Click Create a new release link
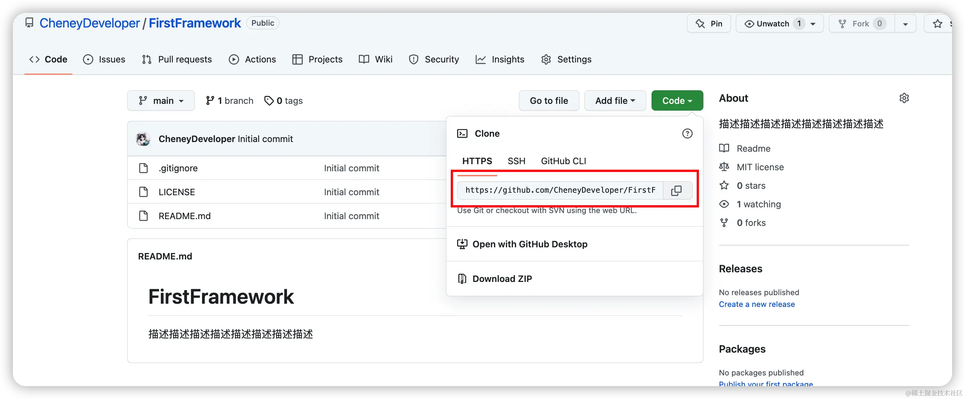Viewport: 965px width, 399px height. [x=756, y=304]
